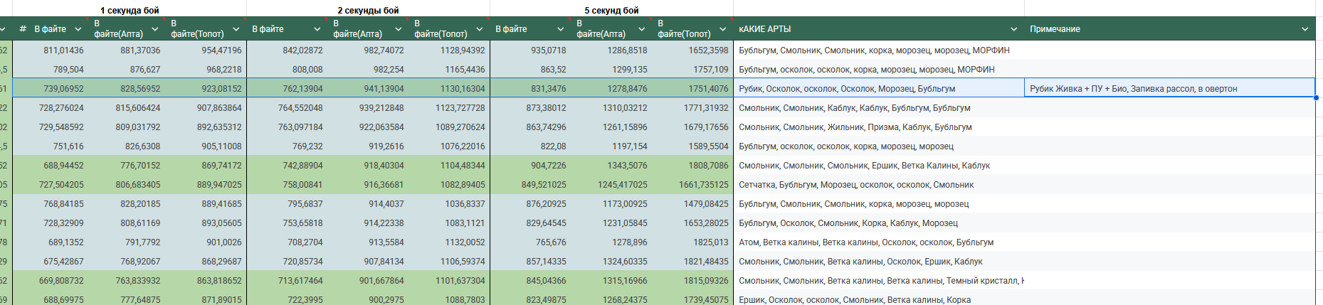Select the cell starting with 'Атом, Ветка калины'

pos(879,242)
